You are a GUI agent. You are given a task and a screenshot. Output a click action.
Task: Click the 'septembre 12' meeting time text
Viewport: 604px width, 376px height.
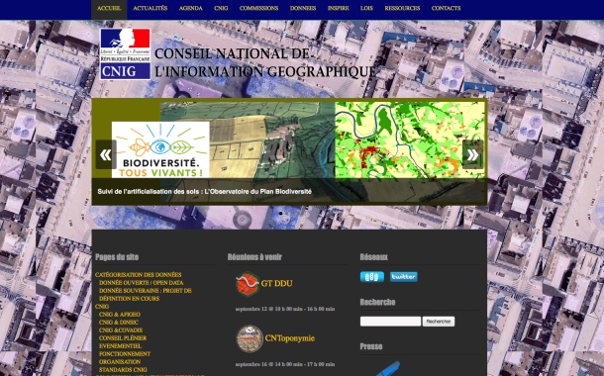[285, 309]
